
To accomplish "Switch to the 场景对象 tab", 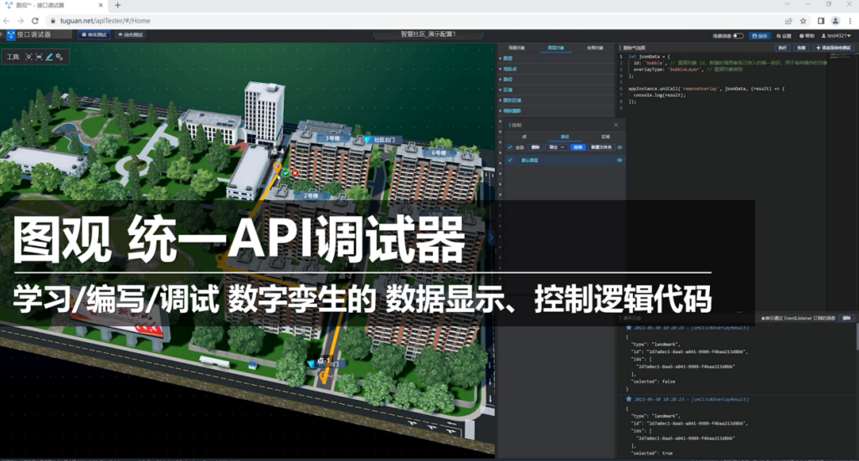I will (x=517, y=49).
